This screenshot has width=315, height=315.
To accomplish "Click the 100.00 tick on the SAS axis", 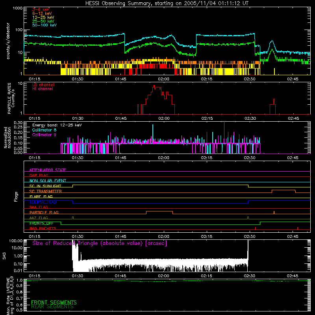I will click(16, 241).
